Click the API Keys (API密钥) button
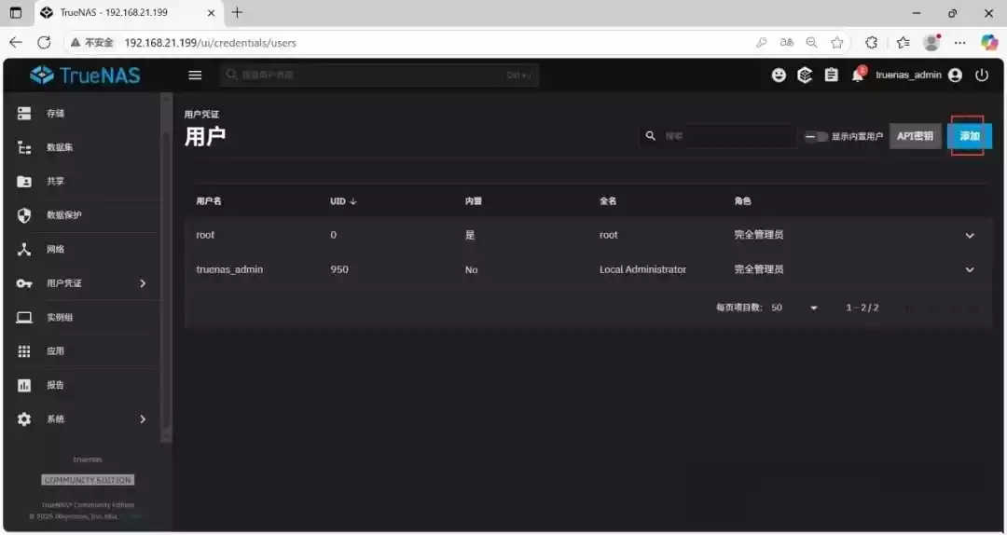This screenshot has width=1007, height=535. pyautogui.click(x=915, y=136)
